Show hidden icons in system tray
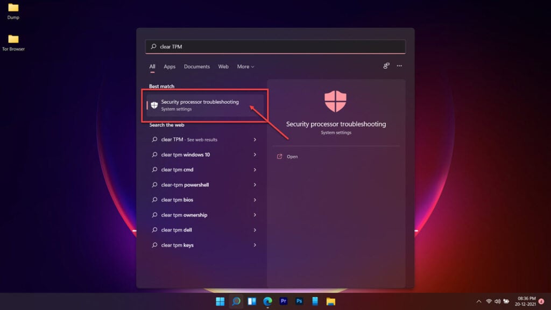The width and height of the screenshot is (551, 310). 478,301
